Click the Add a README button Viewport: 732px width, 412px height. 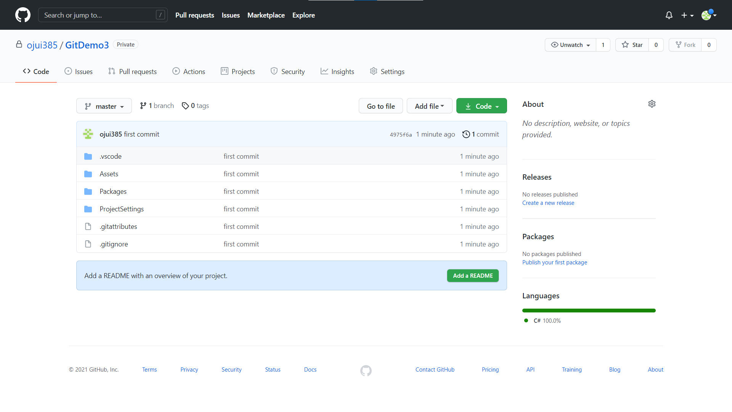coord(473,275)
